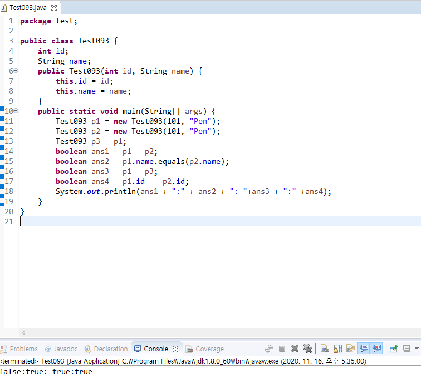Click the Display Selected Console icon
The width and height of the screenshot is (421, 392).
click(407, 349)
